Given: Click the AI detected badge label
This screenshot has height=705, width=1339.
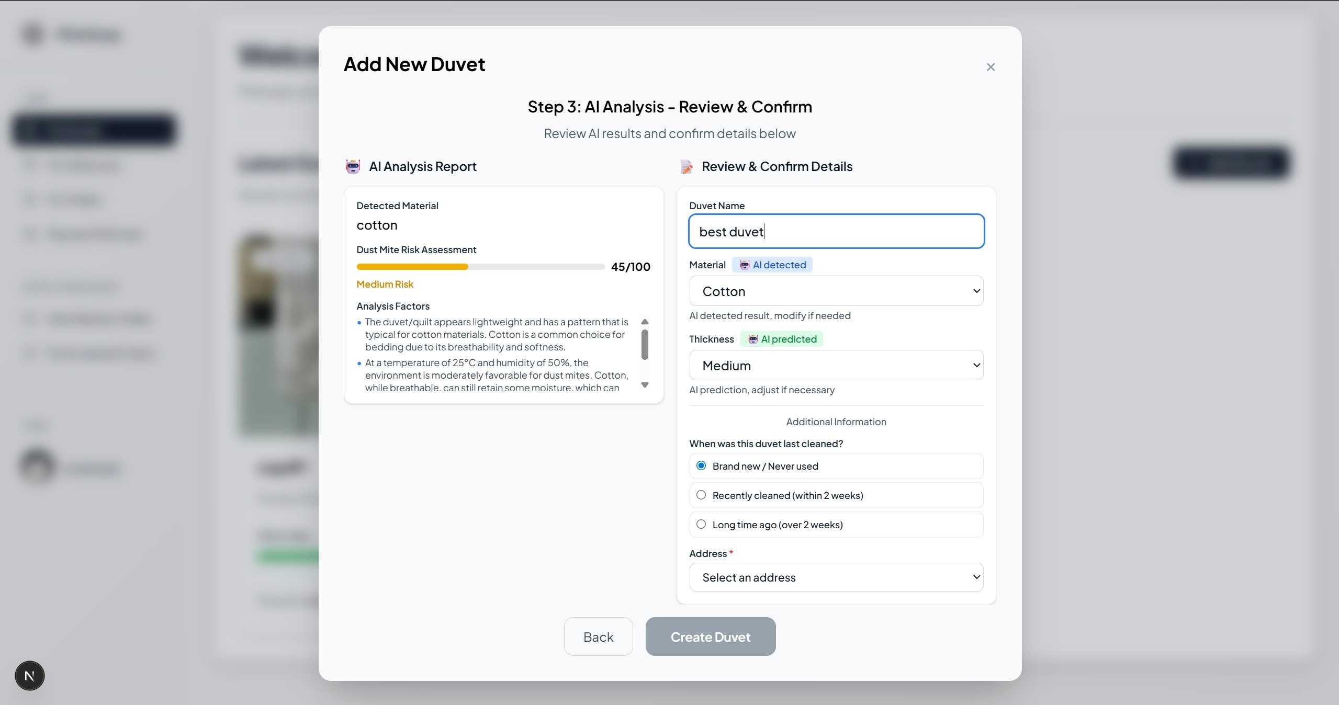Looking at the screenshot, I should [779, 265].
